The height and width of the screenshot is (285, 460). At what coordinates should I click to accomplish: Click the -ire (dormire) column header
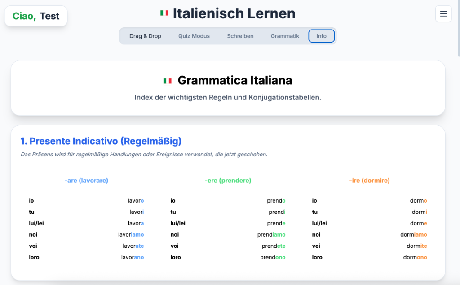pyautogui.click(x=369, y=181)
